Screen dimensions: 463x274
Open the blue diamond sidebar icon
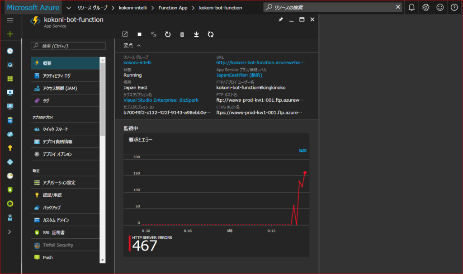pyautogui.click(x=10, y=162)
